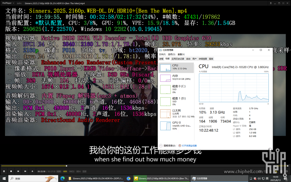Switch to the 启动 tab
The height and width of the screenshot is (182, 291).
[188, 59]
